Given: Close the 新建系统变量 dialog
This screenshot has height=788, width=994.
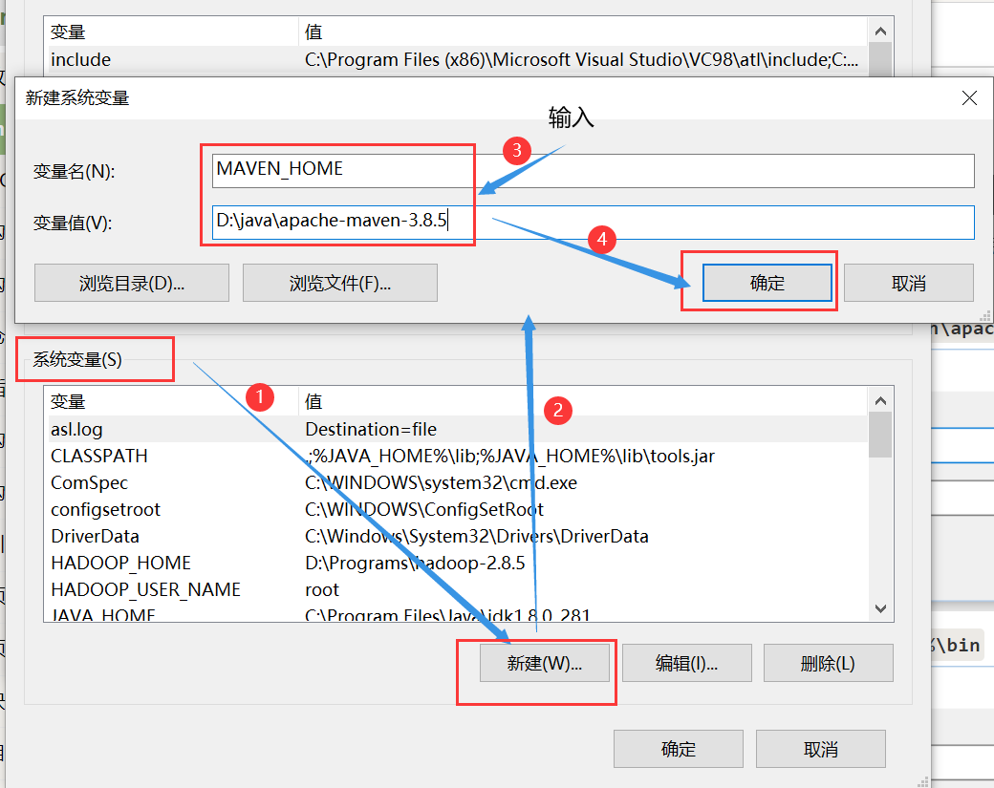Looking at the screenshot, I should [968, 98].
